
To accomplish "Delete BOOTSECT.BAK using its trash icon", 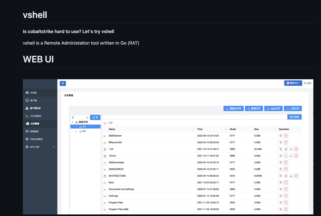I will pos(296,176).
